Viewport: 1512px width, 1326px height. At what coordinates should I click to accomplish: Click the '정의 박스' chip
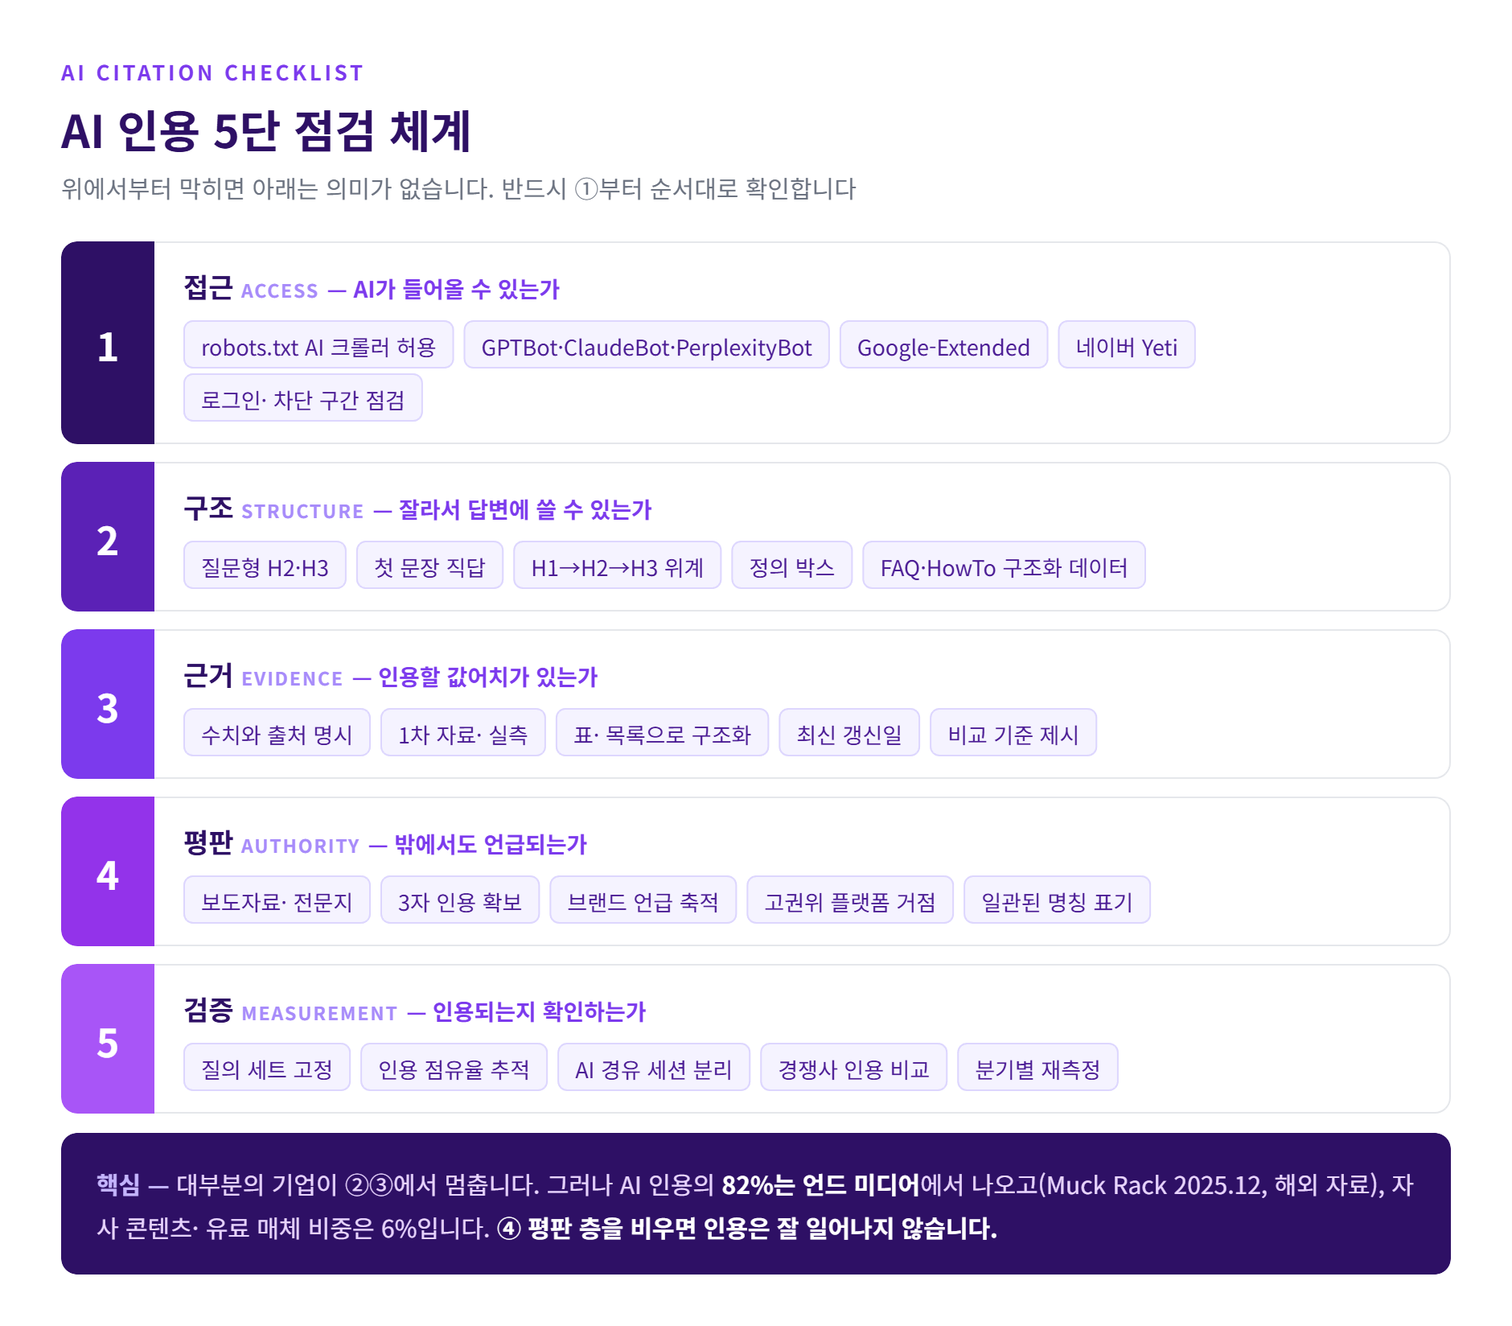tap(791, 565)
